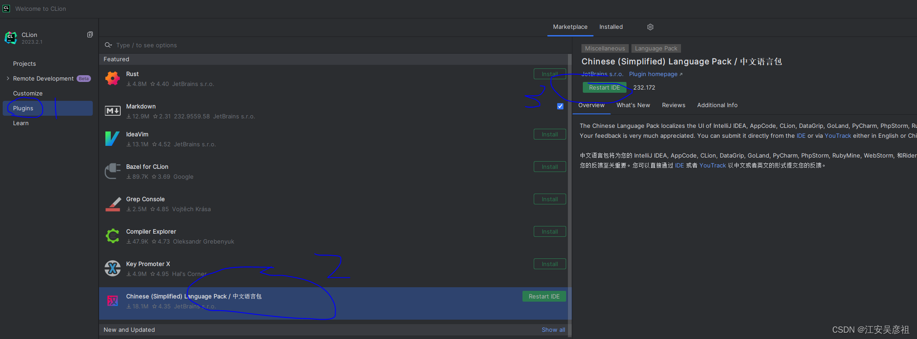The height and width of the screenshot is (339, 917).
Task: Select the Grep Console name
Action: (x=145, y=199)
